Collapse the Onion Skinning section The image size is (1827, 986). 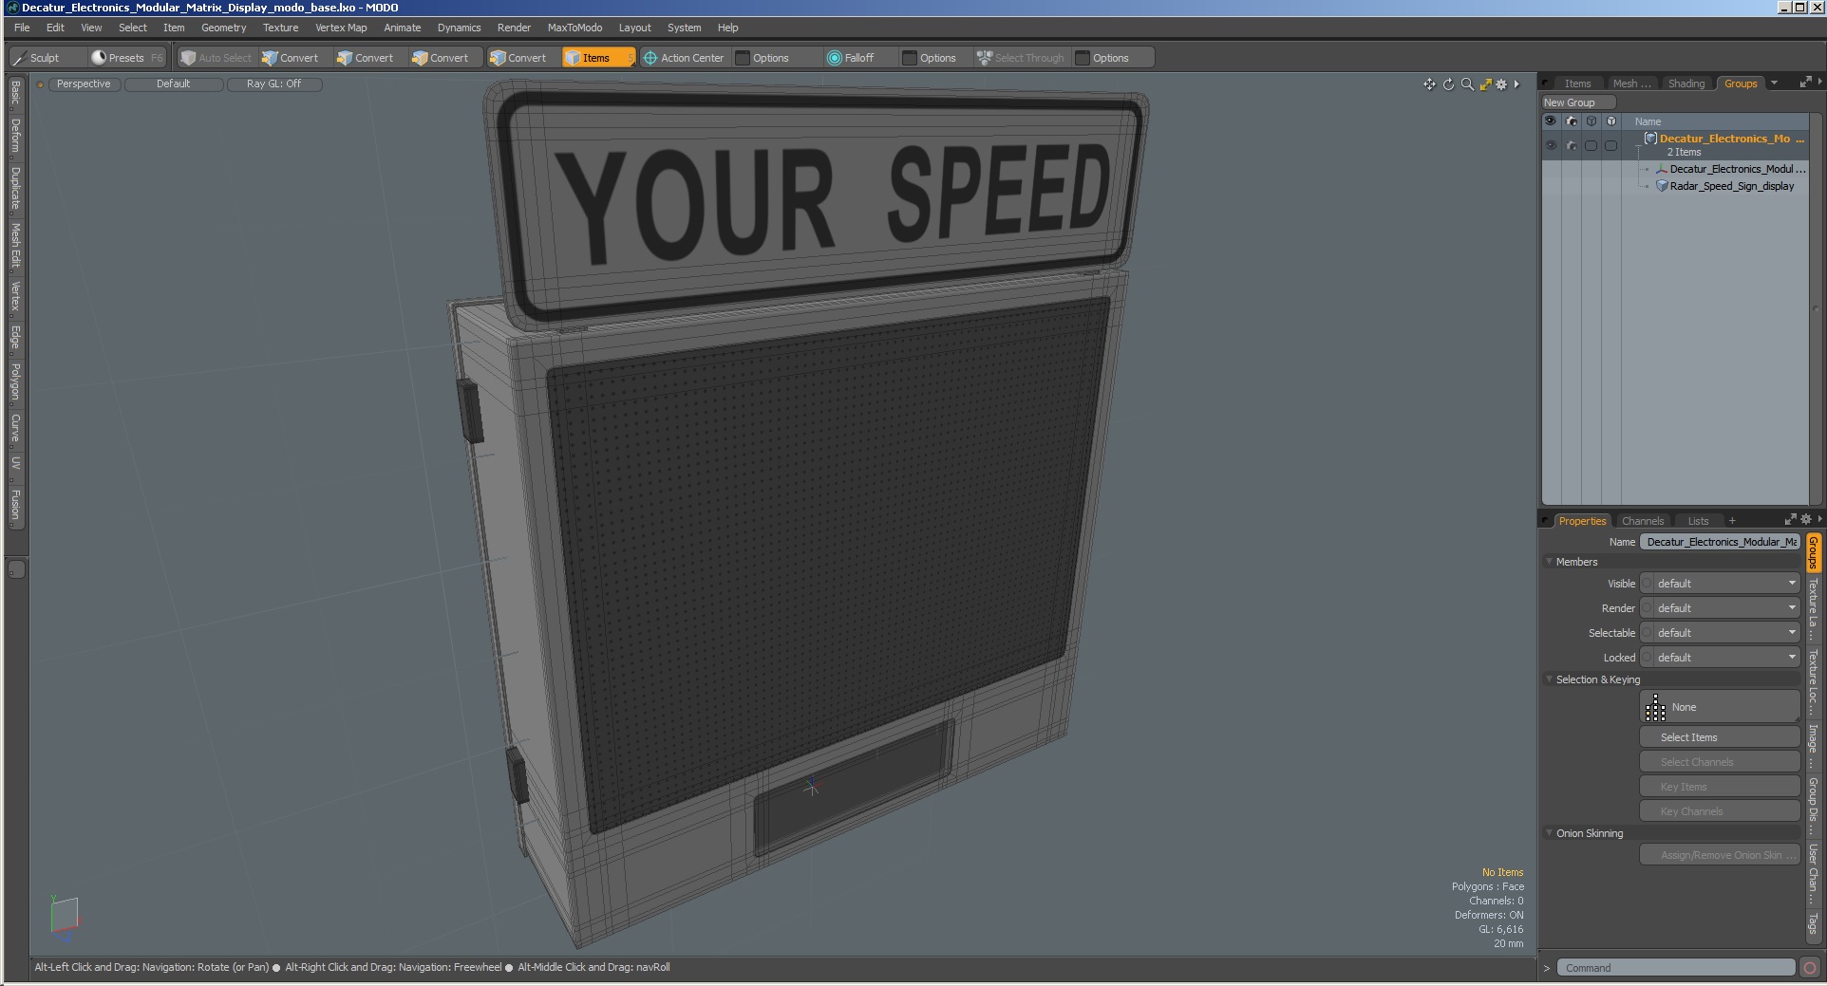click(1549, 833)
